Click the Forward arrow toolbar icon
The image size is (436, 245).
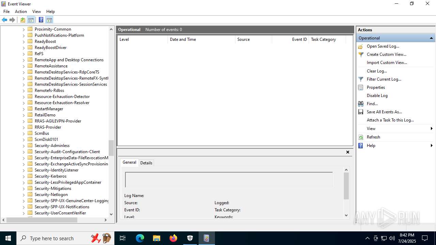click(x=12, y=20)
